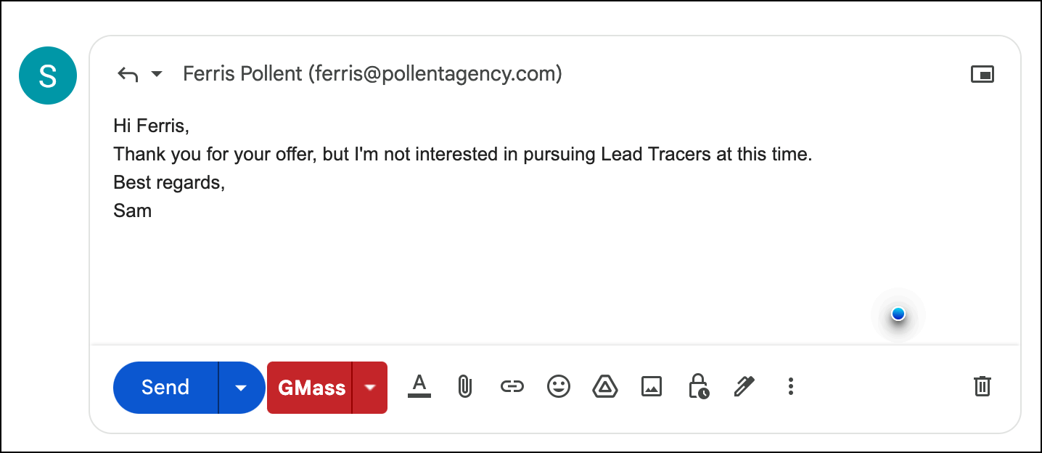Insert files using the Google Drive icon
Viewport: 1042px width, 453px height.
[605, 386]
